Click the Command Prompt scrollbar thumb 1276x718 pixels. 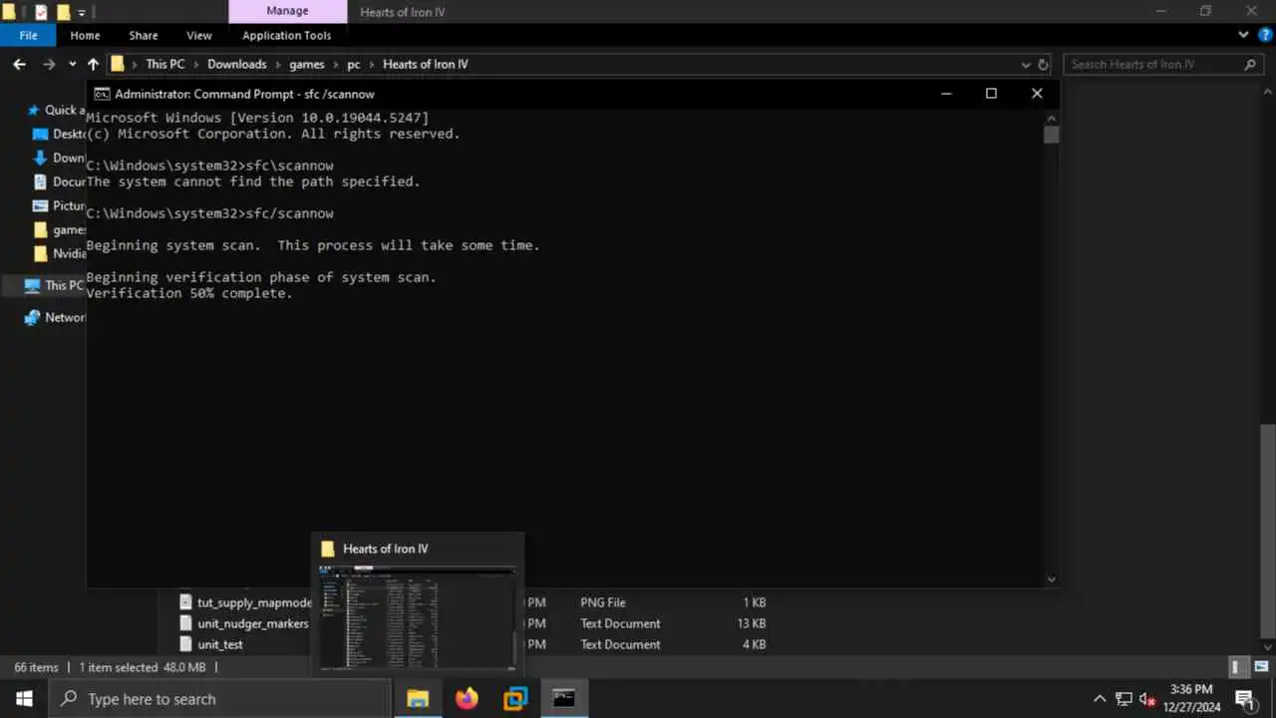(1051, 135)
